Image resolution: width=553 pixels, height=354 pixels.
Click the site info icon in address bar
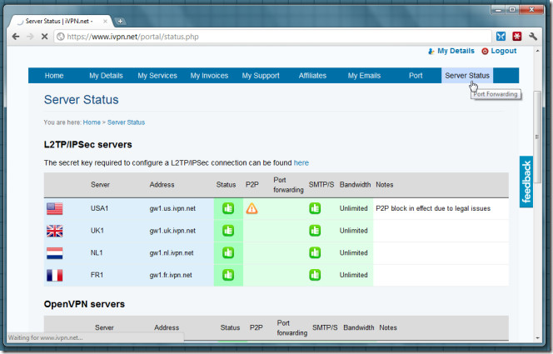point(61,37)
